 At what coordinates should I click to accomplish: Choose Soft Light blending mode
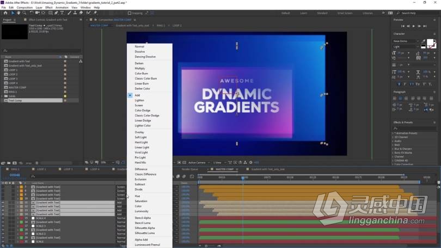(140, 137)
